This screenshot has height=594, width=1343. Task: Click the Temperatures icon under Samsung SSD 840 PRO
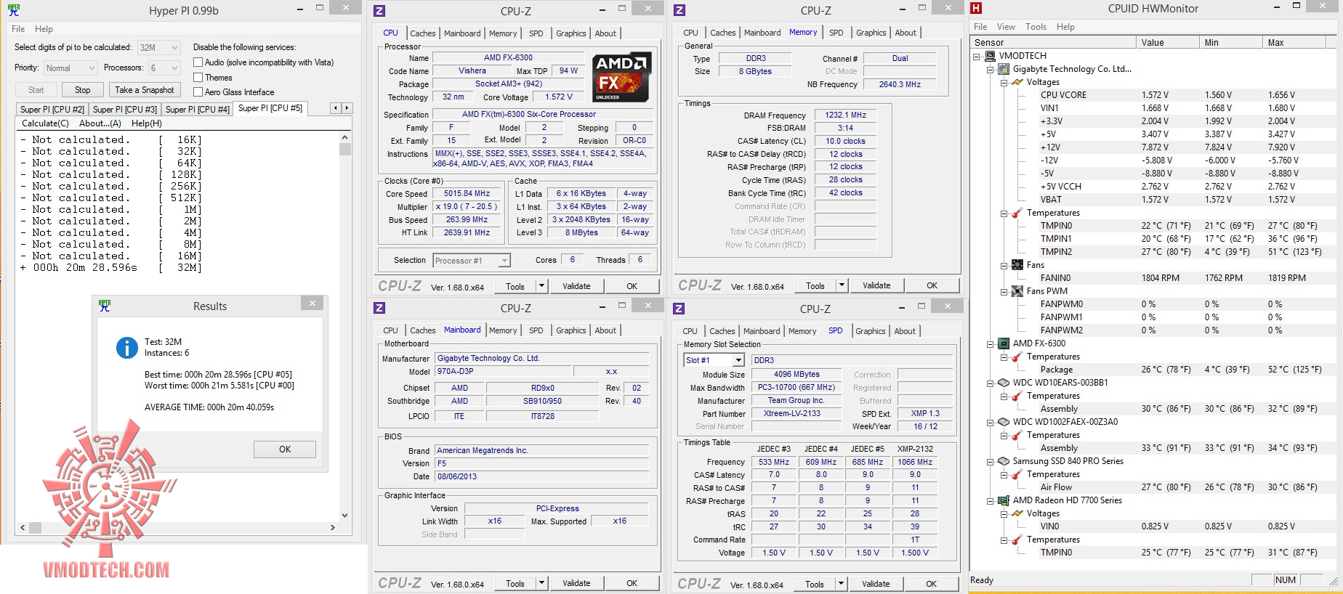point(1017,474)
